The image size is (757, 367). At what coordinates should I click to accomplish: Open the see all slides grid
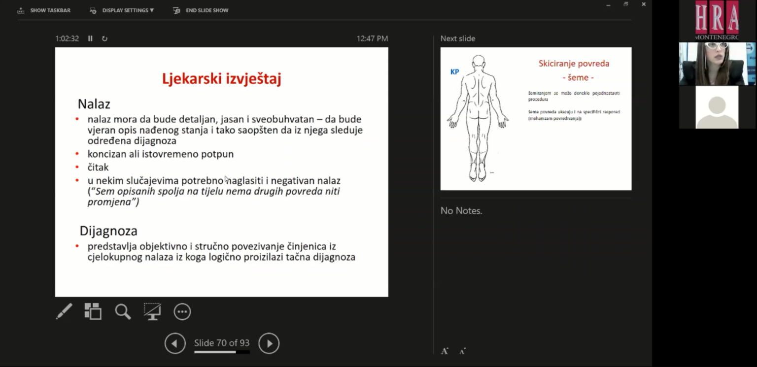[93, 311]
